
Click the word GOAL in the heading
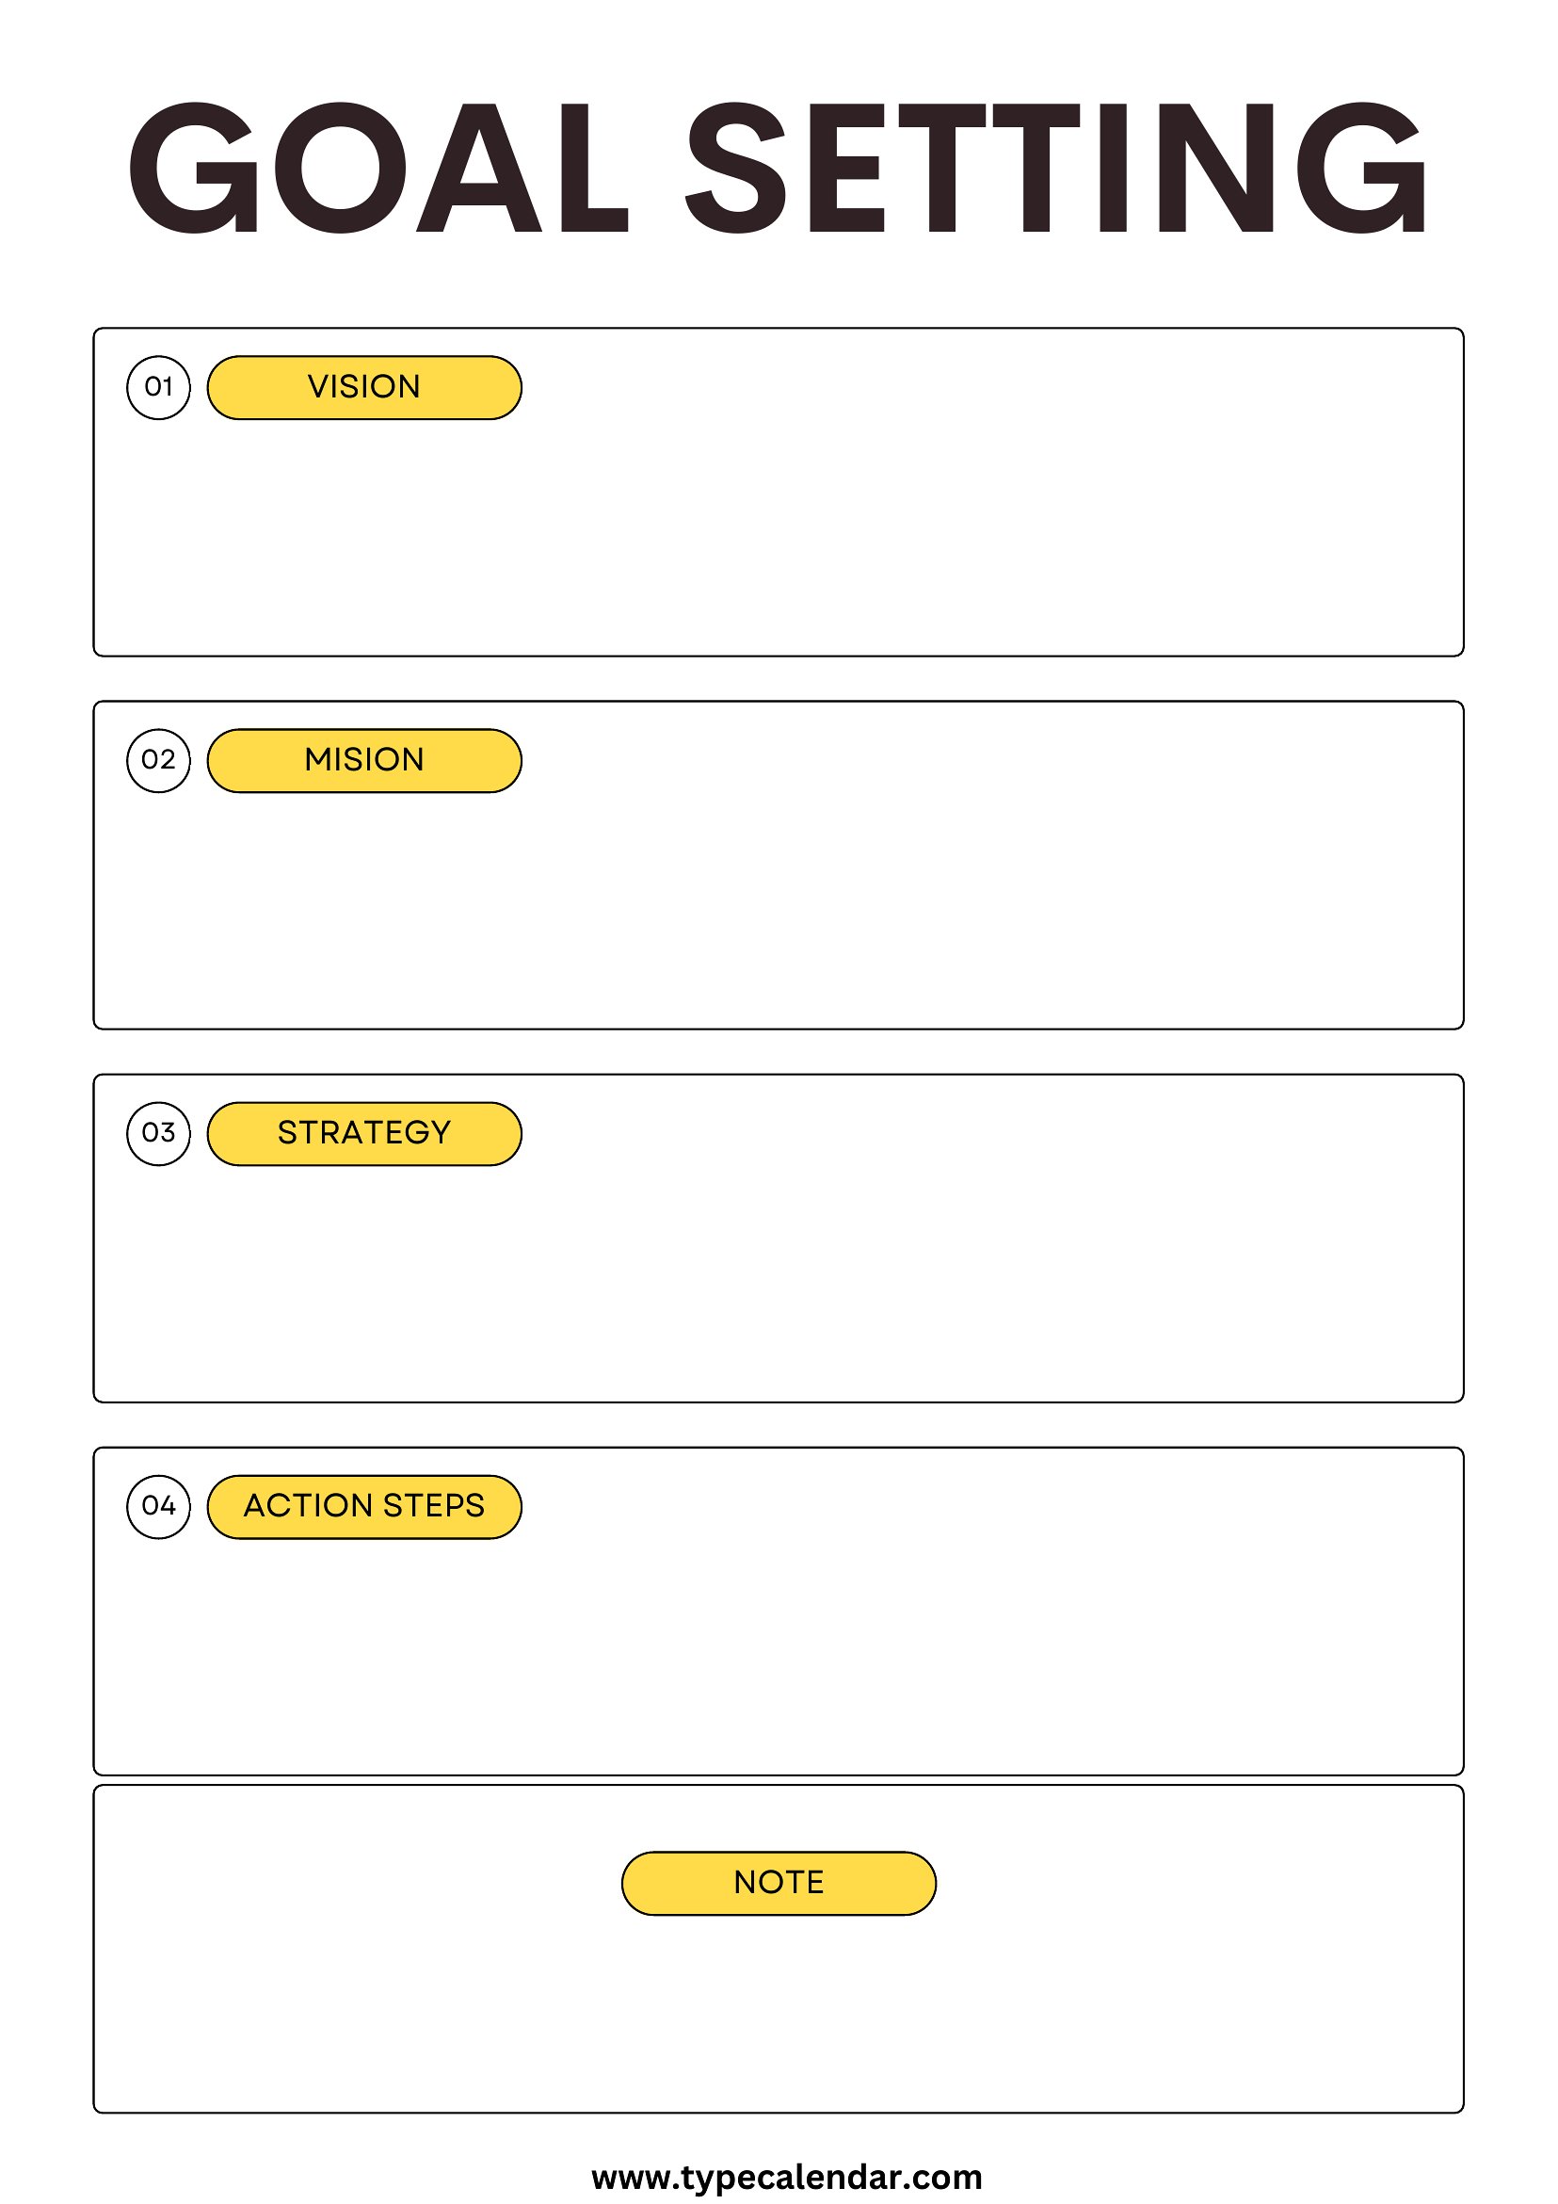[378, 167]
